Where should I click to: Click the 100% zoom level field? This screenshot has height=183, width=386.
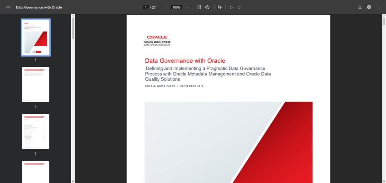[x=176, y=8]
